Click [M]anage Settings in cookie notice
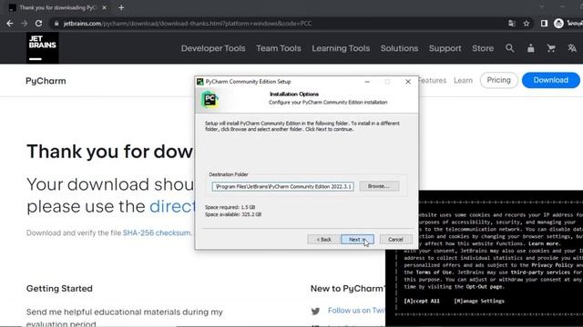Image resolution: width=583 pixels, height=327 pixels. (479, 301)
